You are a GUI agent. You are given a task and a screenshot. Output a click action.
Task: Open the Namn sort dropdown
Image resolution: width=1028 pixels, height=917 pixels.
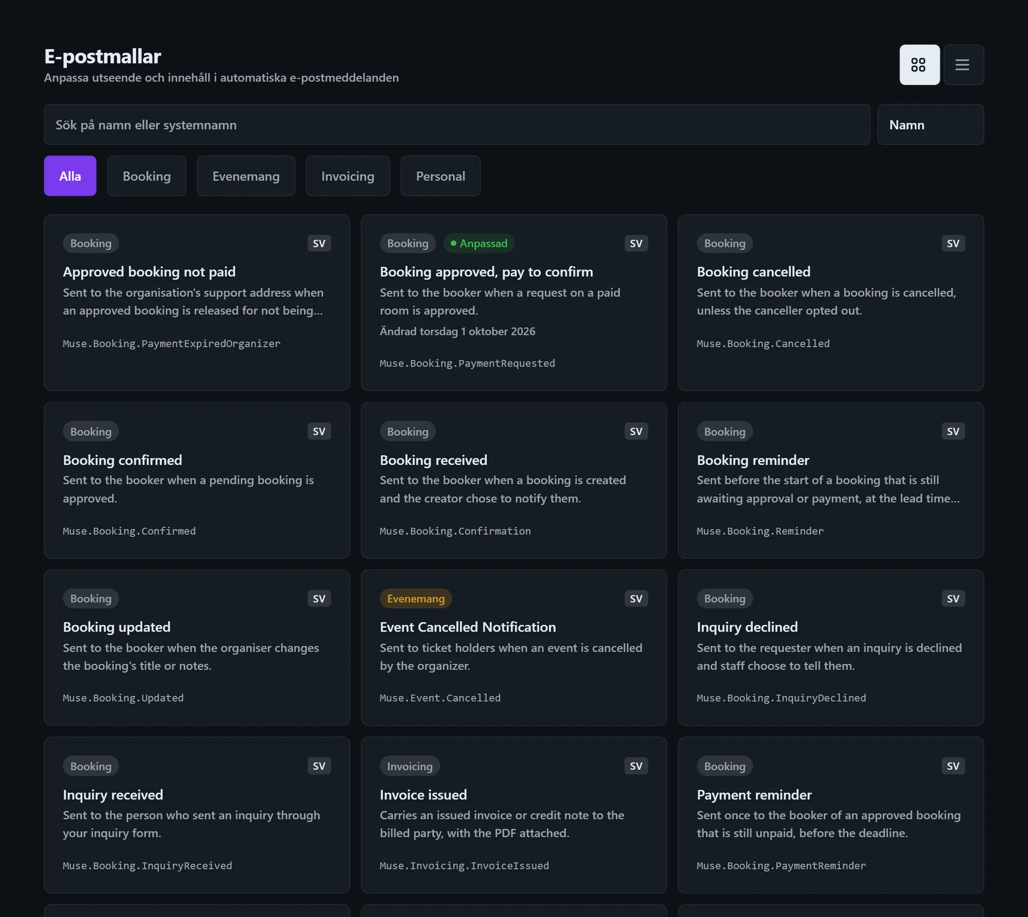(930, 124)
